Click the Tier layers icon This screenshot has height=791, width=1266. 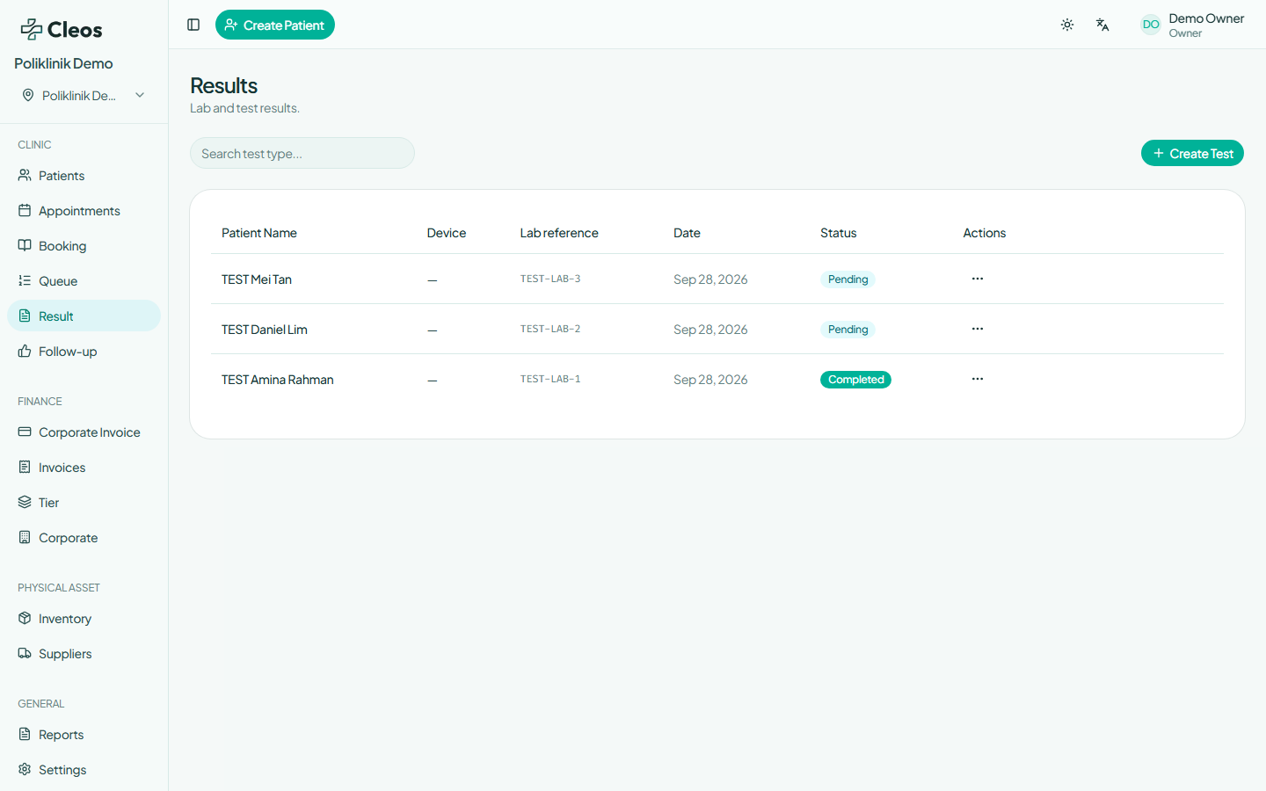[25, 502]
